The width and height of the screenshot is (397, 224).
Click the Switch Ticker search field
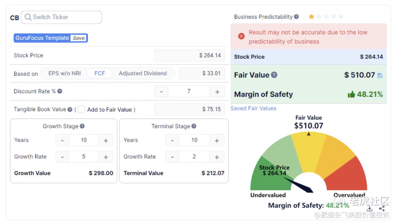click(61, 17)
